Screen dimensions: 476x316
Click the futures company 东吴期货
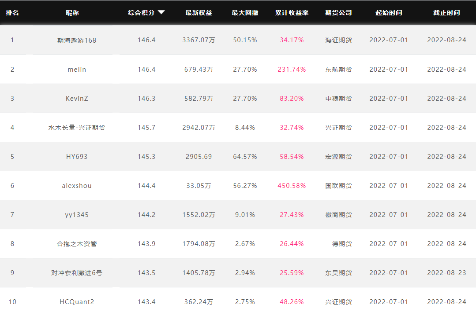pyautogui.click(x=338, y=273)
